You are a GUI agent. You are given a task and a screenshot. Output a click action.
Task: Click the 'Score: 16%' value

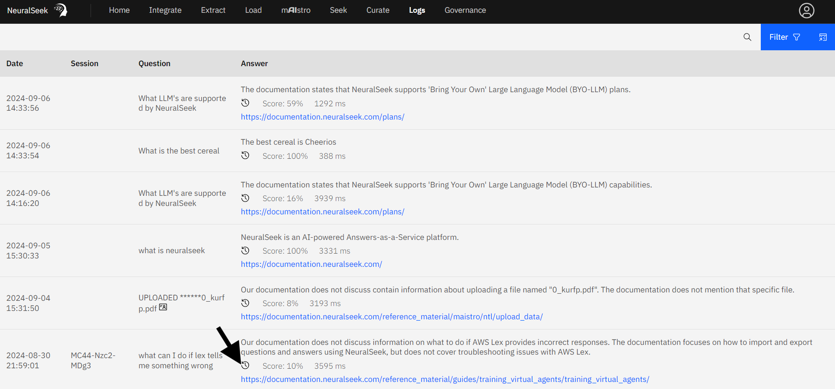pos(283,198)
